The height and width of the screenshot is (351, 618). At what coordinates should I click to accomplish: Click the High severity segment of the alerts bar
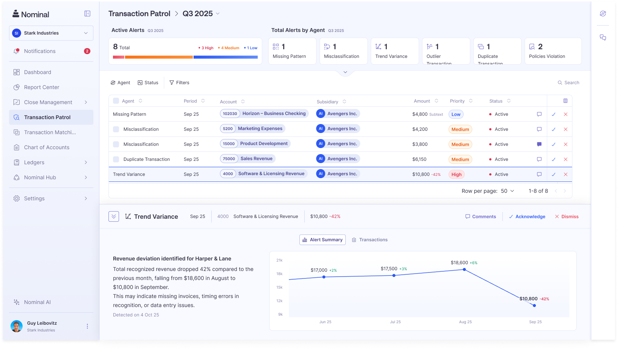118,57
